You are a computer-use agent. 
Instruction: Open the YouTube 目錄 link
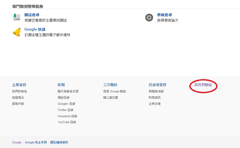click(67, 122)
